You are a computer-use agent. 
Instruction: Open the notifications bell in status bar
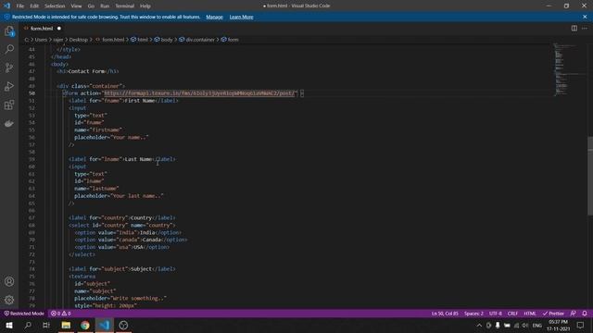[x=585, y=314]
